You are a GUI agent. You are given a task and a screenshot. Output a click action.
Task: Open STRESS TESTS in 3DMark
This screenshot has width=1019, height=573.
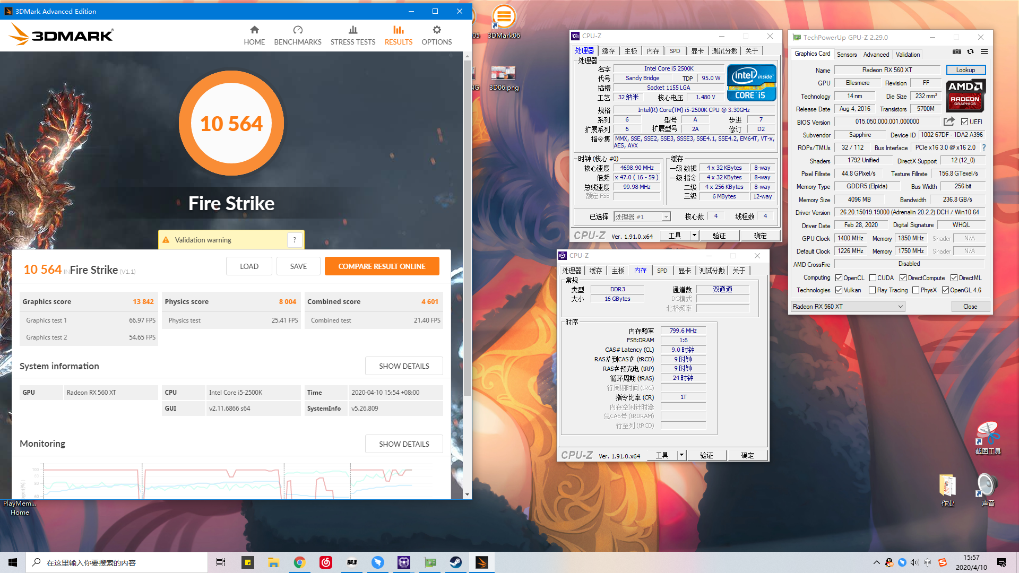pyautogui.click(x=353, y=36)
